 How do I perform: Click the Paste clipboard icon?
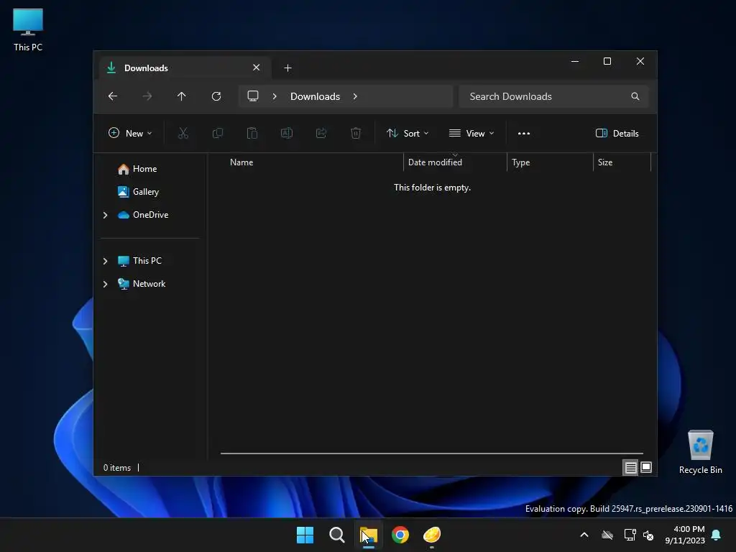tap(252, 133)
